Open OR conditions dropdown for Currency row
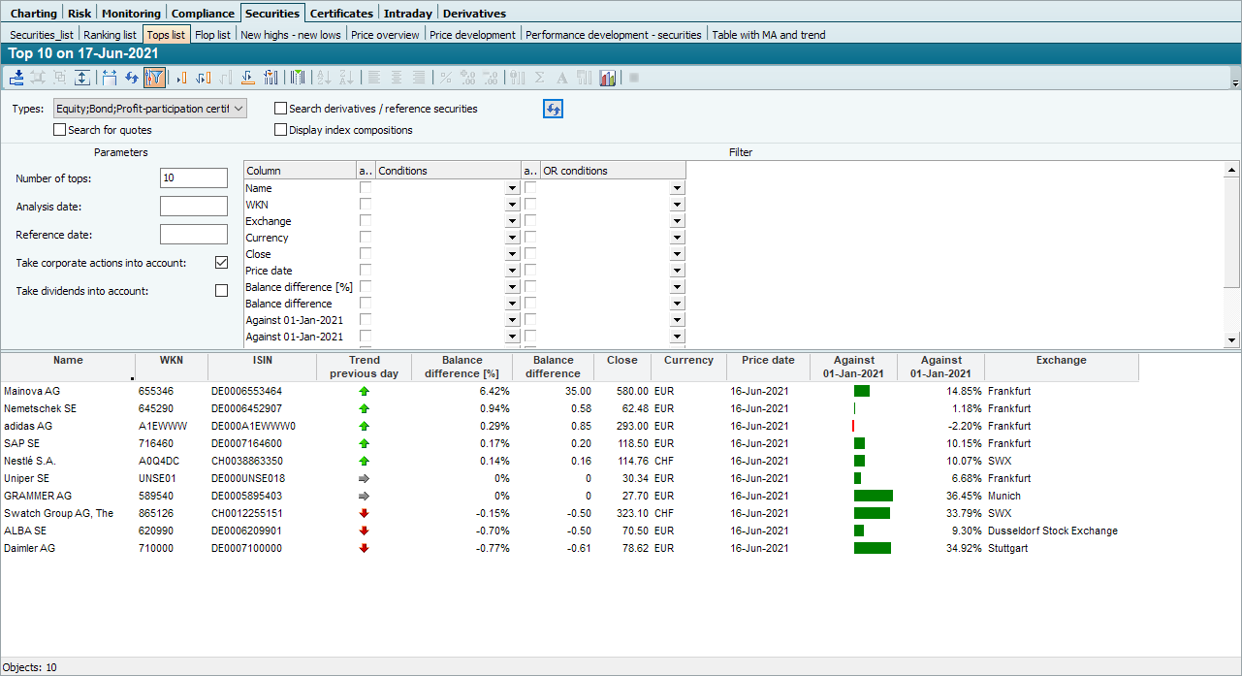Viewport: 1242px width, 676px height. click(x=677, y=238)
